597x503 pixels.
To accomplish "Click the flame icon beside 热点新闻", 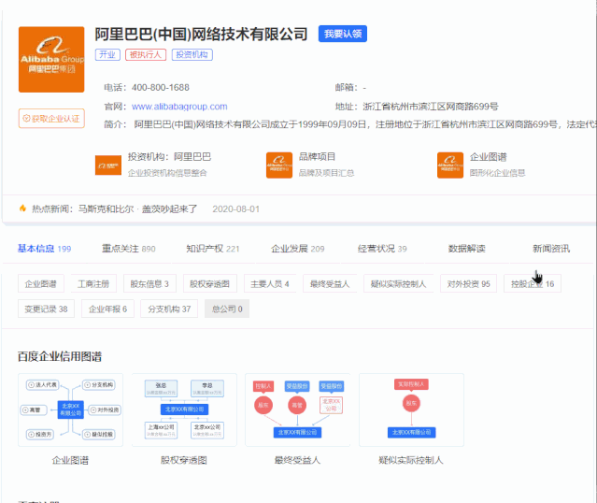I will [22, 208].
